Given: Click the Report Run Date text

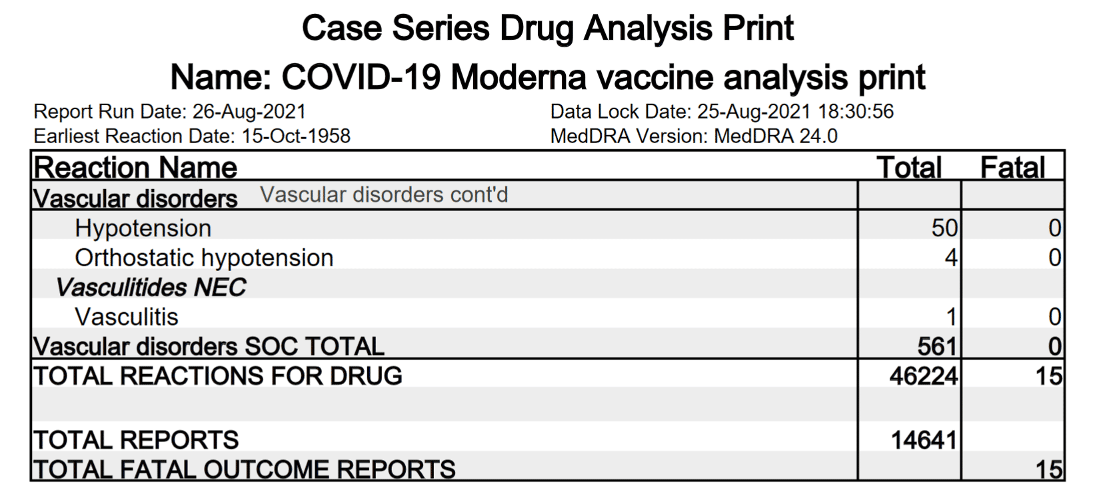Looking at the screenshot, I should click(169, 111).
